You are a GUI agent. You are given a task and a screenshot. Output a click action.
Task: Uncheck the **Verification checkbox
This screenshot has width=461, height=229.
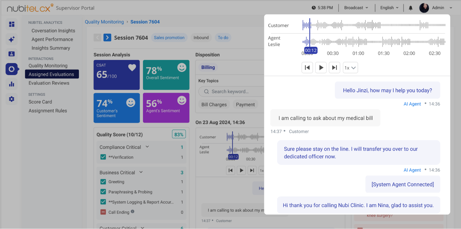103,157
